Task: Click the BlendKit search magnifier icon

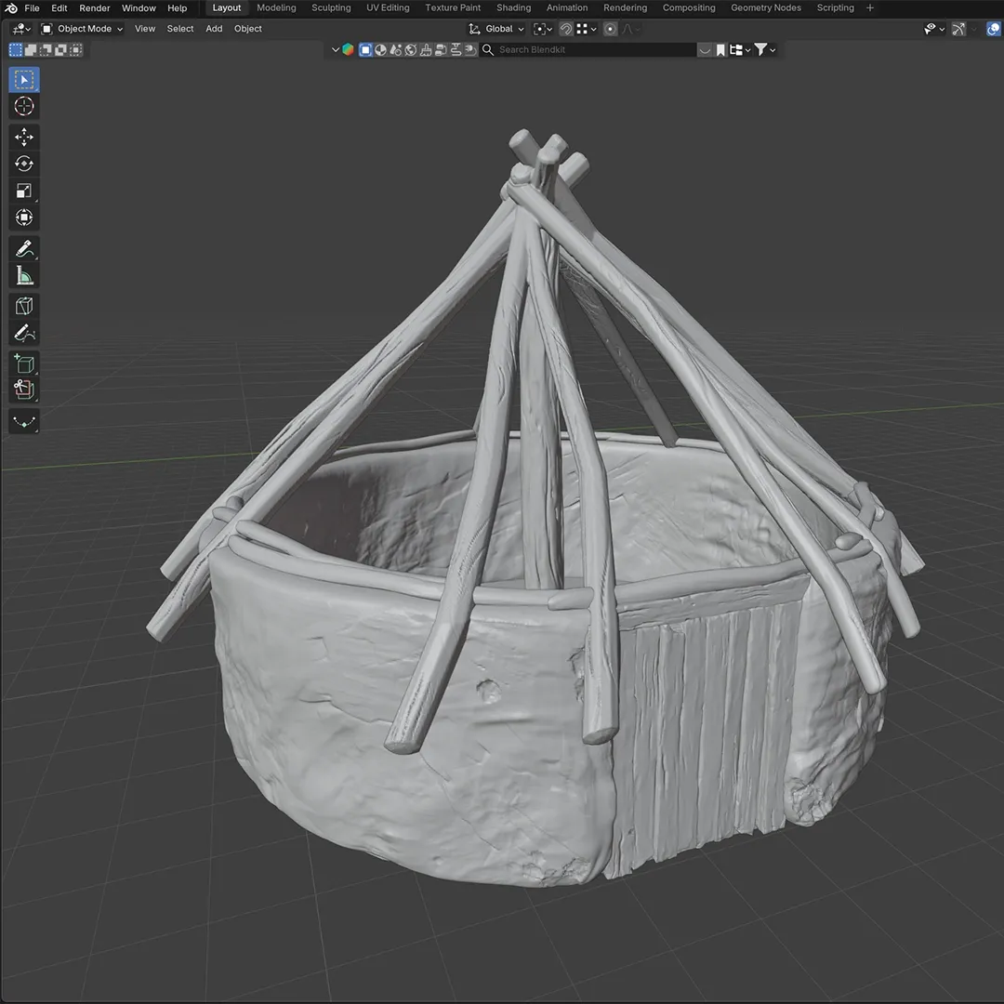Action: [x=488, y=50]
